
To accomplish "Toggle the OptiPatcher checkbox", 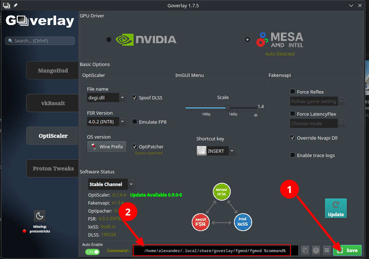I will click(x=135, y=147).
